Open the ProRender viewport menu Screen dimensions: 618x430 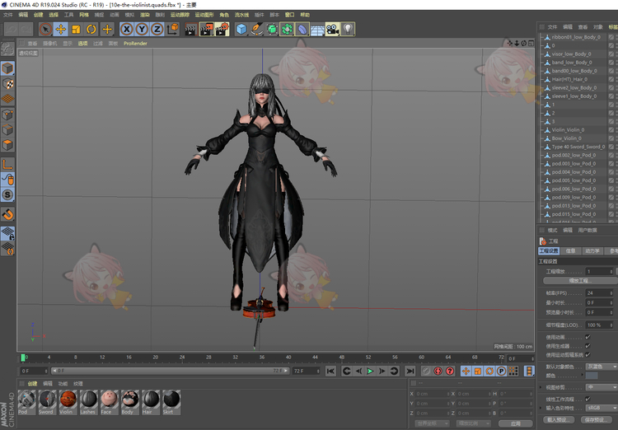coord(135,44)
